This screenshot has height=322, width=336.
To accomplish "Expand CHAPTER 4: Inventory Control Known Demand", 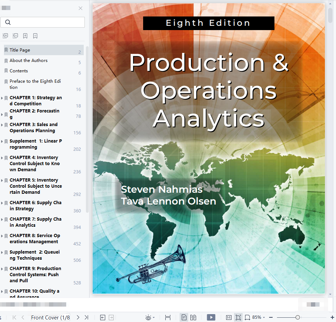I will [2, 158].
